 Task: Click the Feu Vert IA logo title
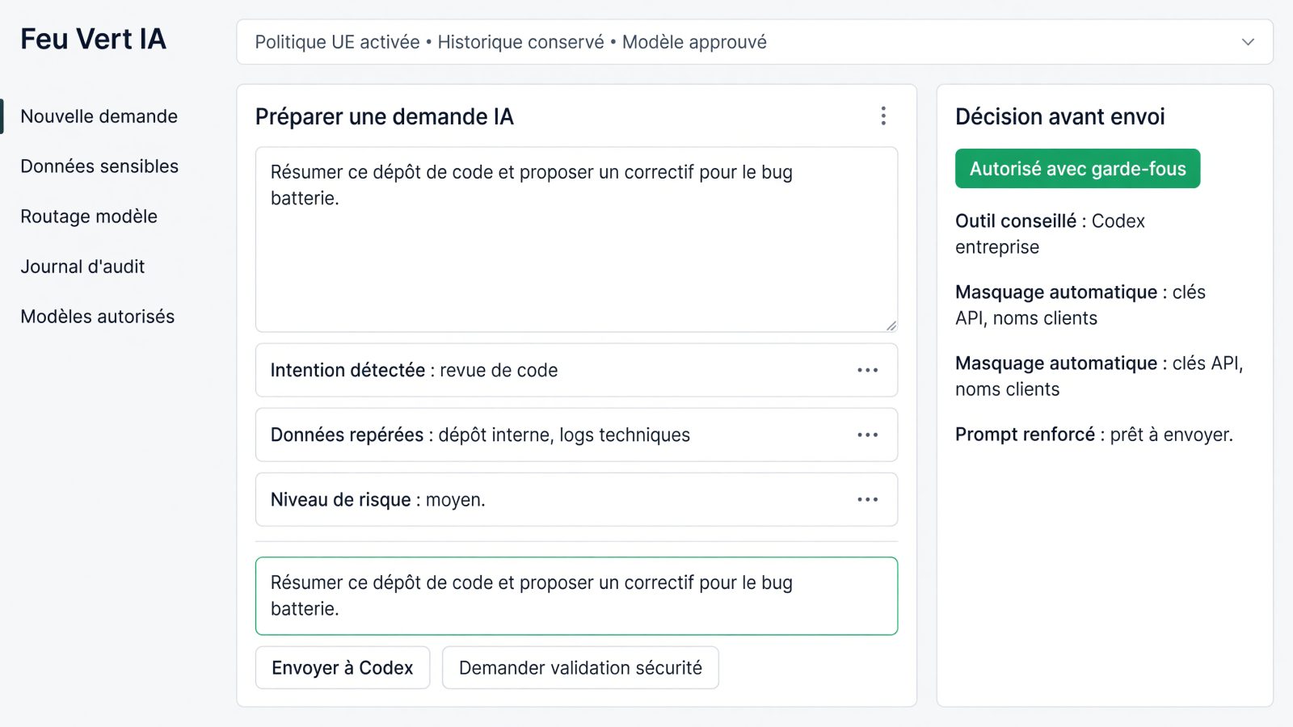pos(93,39)
